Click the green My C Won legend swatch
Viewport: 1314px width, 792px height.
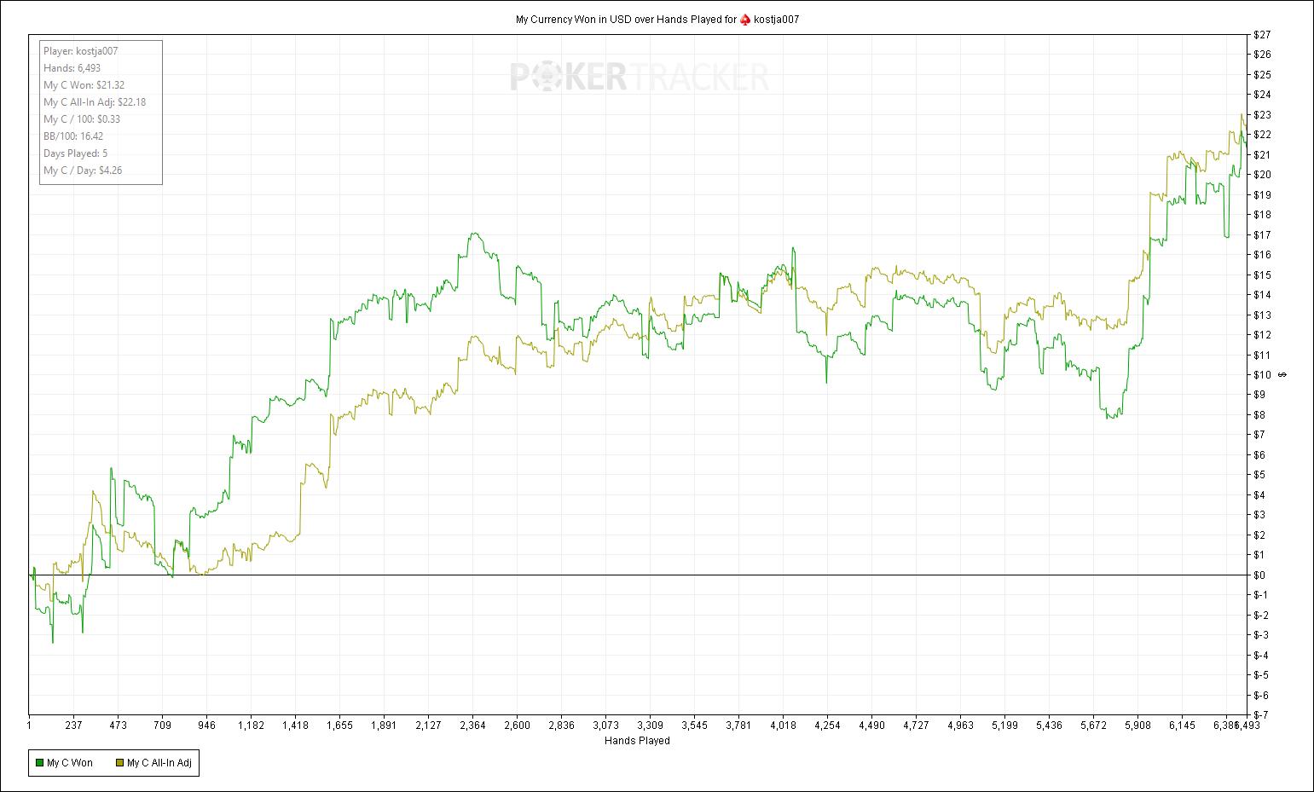(39, 763)
